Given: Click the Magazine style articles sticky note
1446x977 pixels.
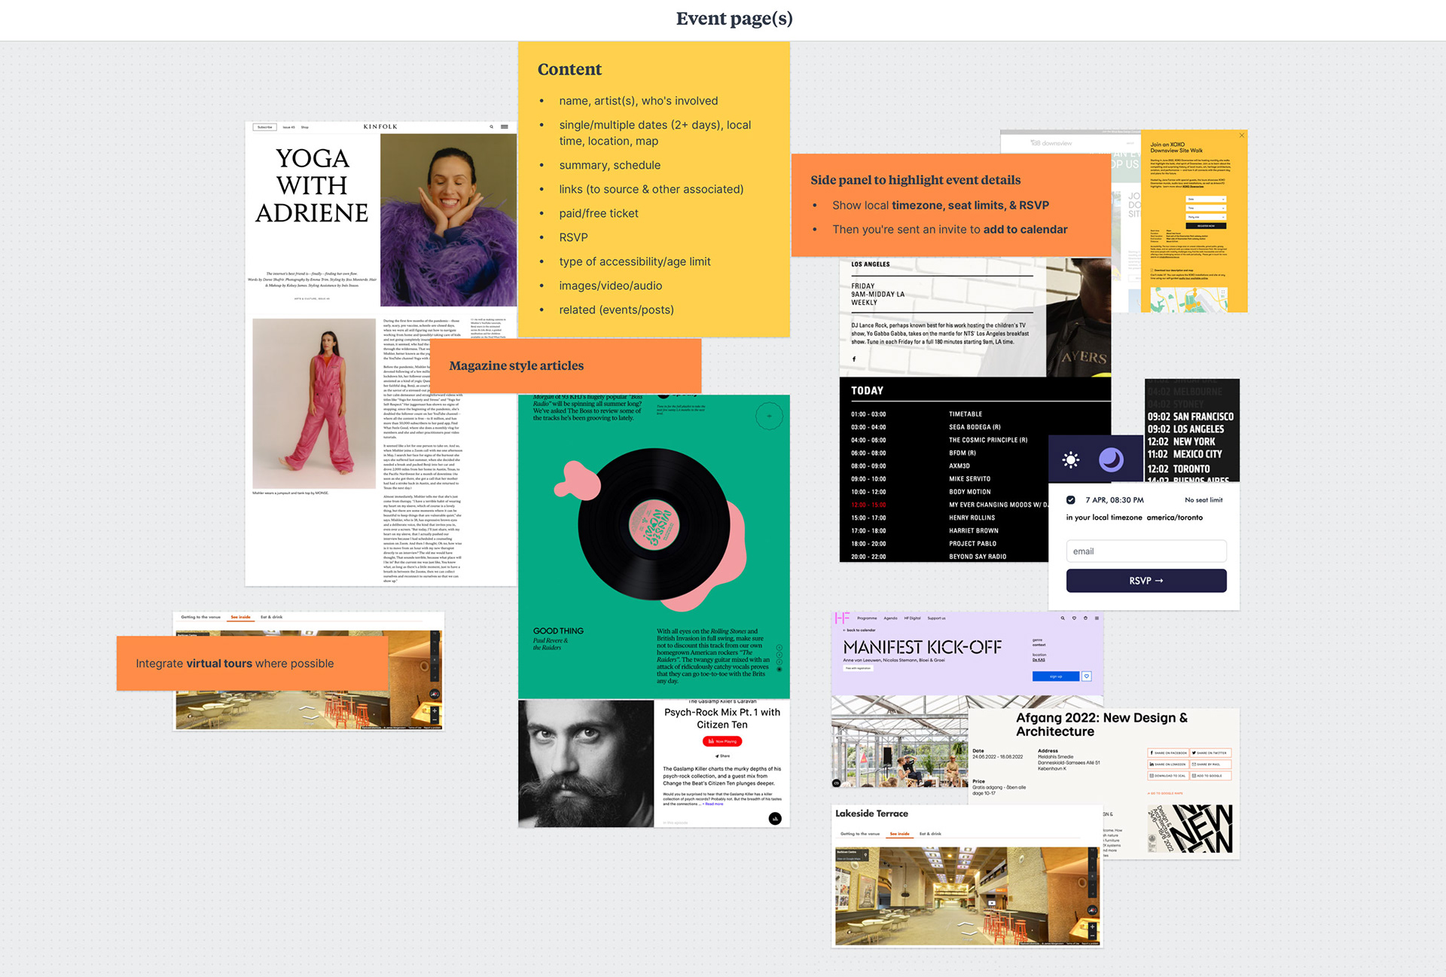Looking at the screenshot, I should pyautogui.click(x=565, y=365).
